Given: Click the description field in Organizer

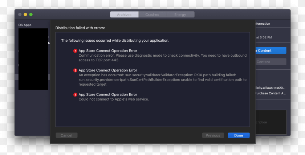Looking at the screenshot, I should (x=271, y=122).
